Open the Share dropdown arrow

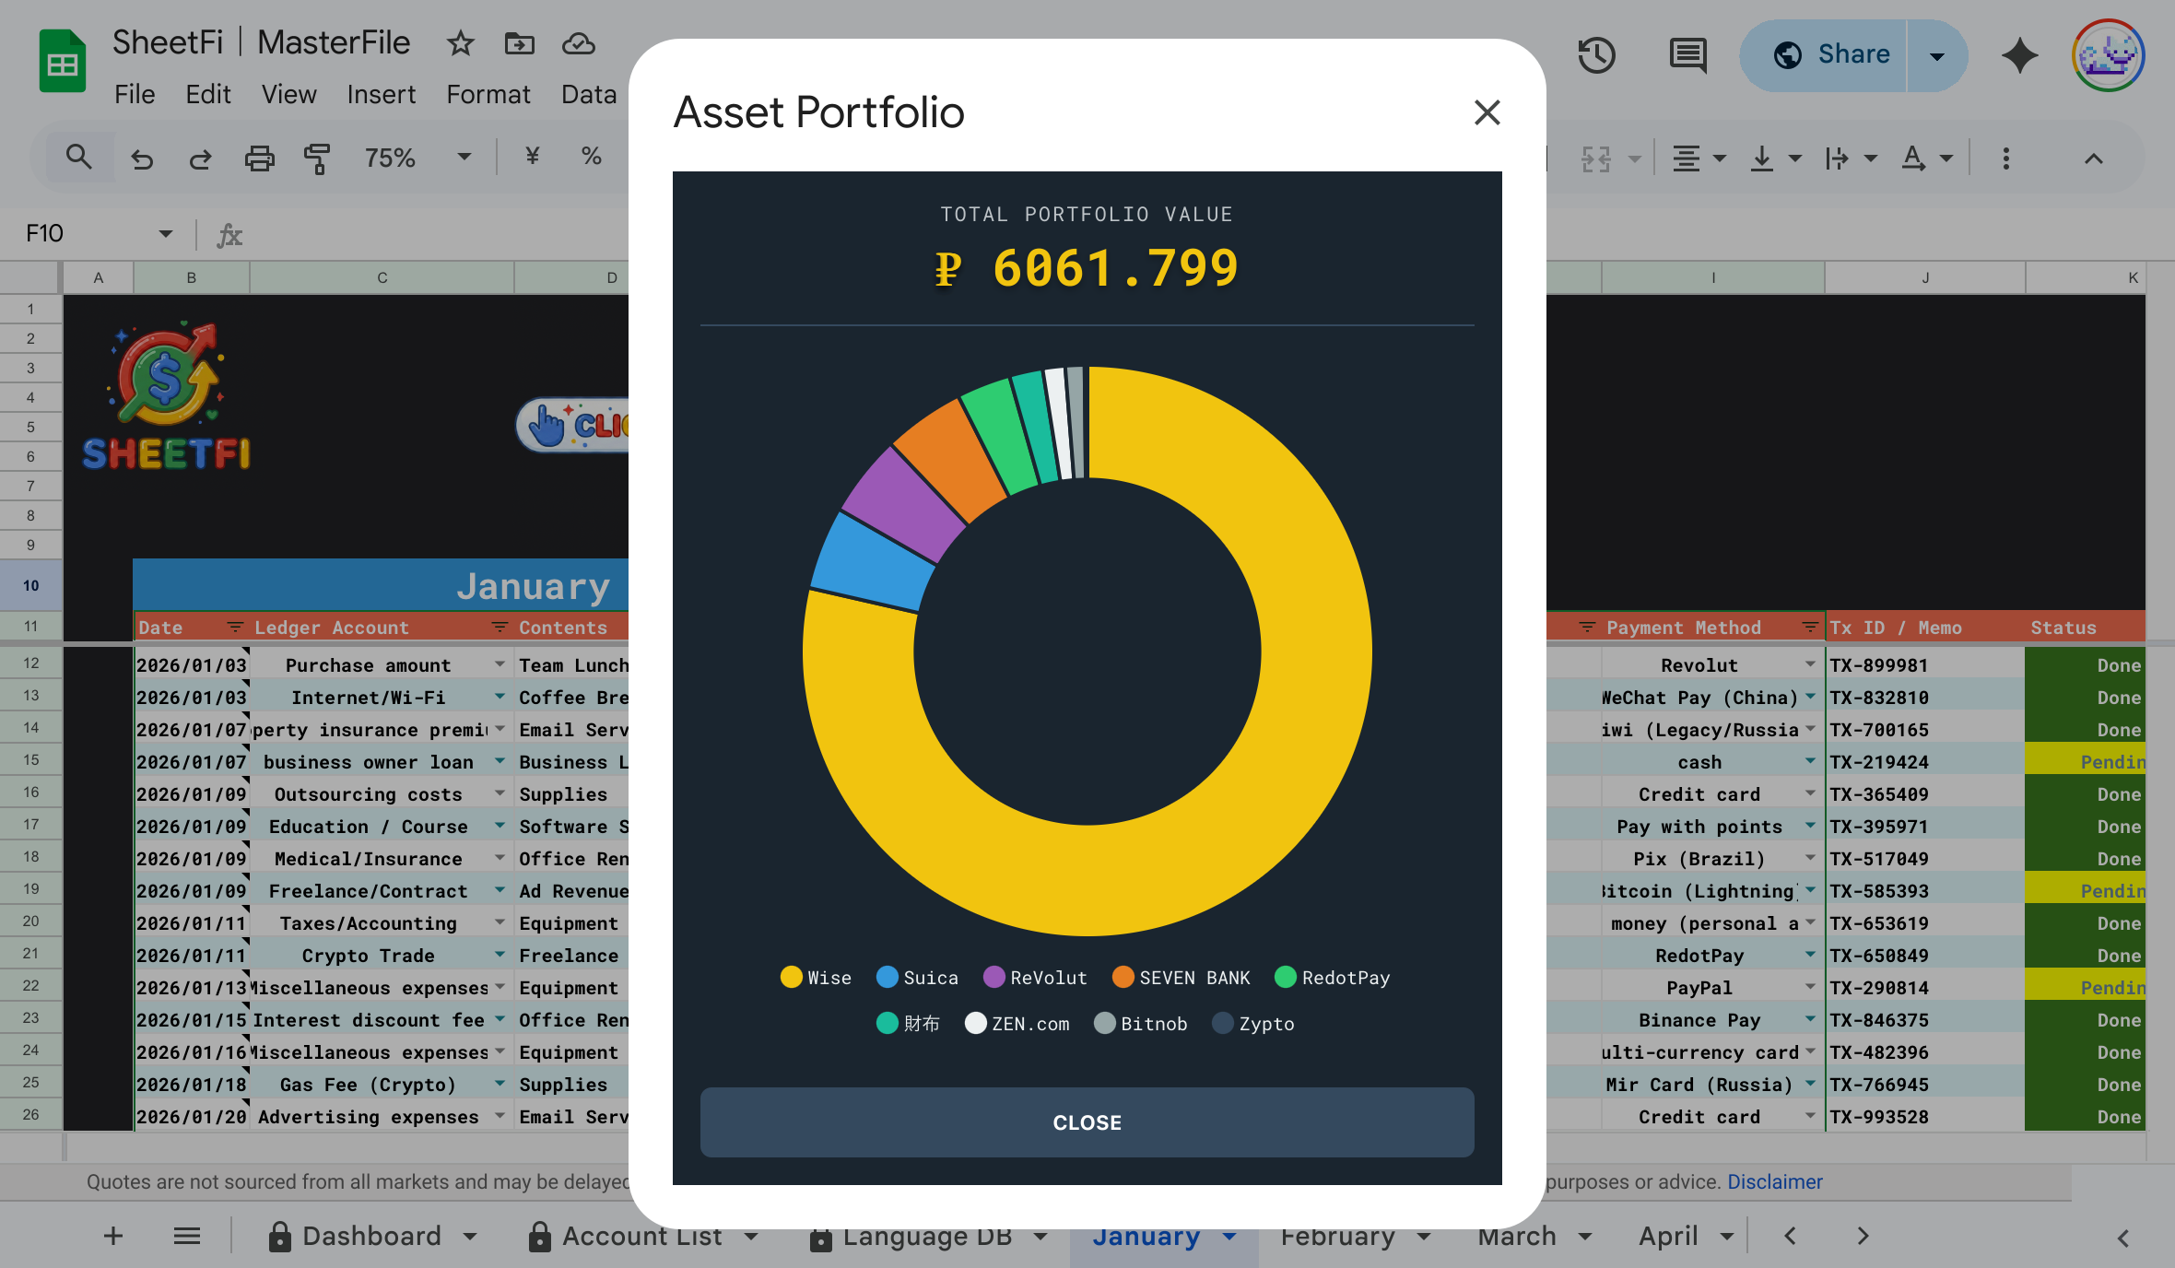[1936, 55]
